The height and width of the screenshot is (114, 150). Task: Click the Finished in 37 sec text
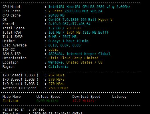click(x=23, y=109)
